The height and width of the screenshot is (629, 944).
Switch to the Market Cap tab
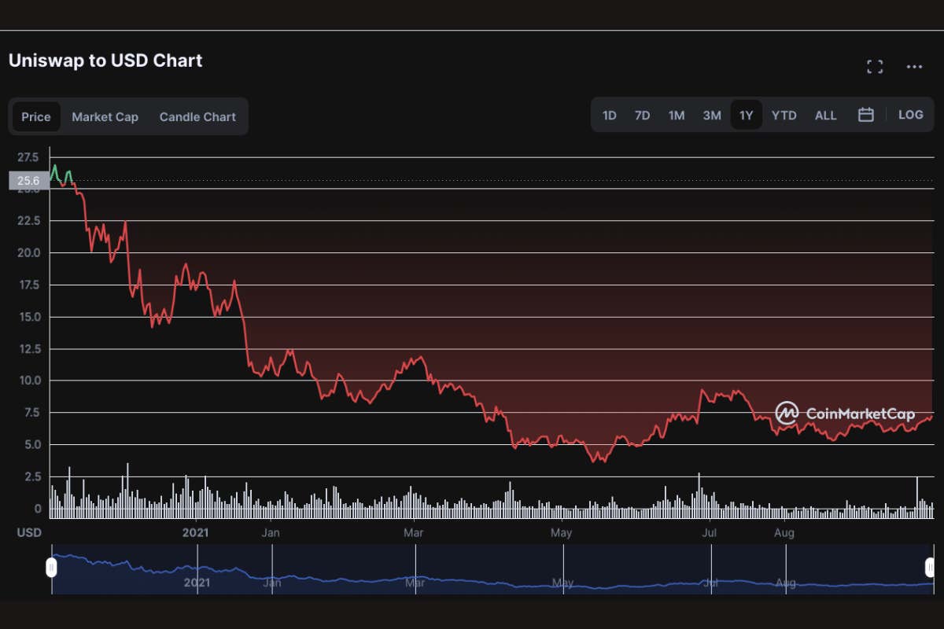pyautogui.click(x=105, y=116)
